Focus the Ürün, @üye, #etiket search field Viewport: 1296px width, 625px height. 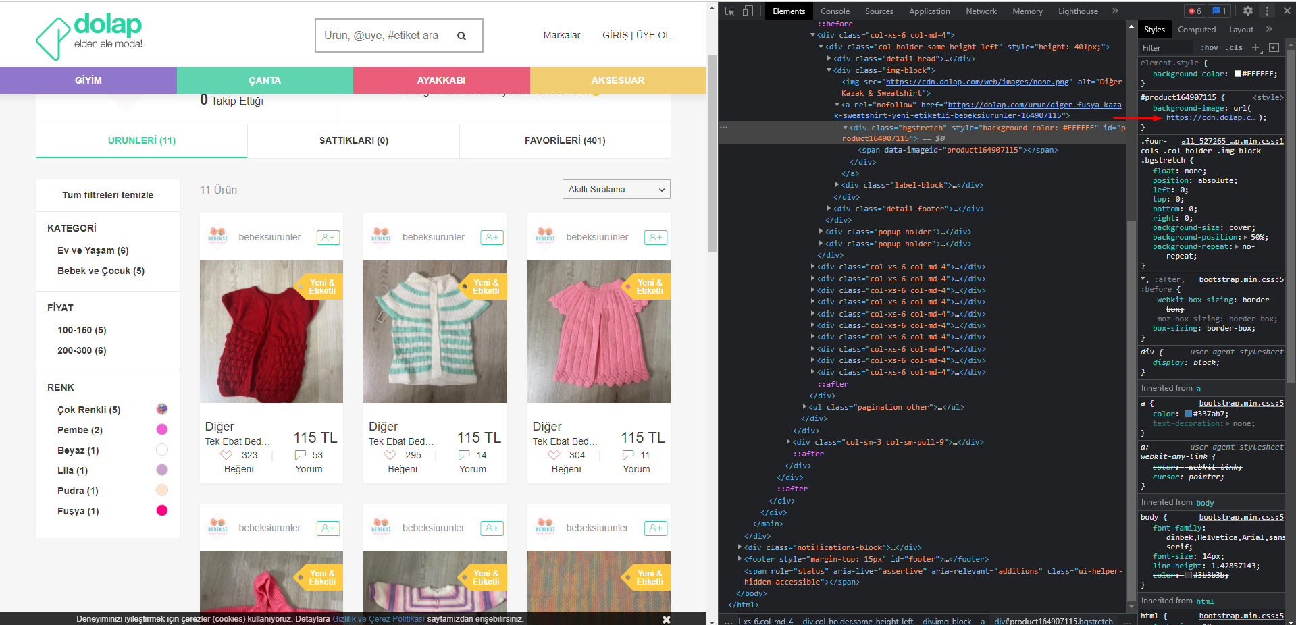[382, 35]
